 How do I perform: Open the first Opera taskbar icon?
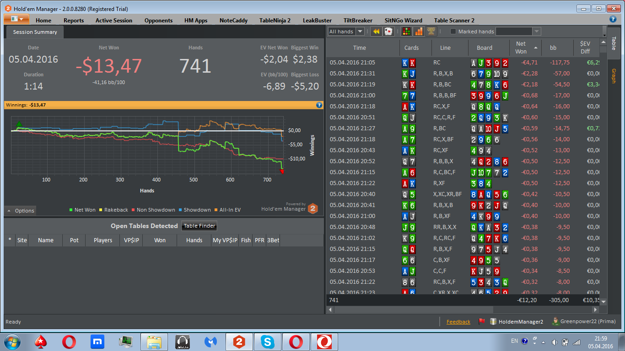(69, 341)
